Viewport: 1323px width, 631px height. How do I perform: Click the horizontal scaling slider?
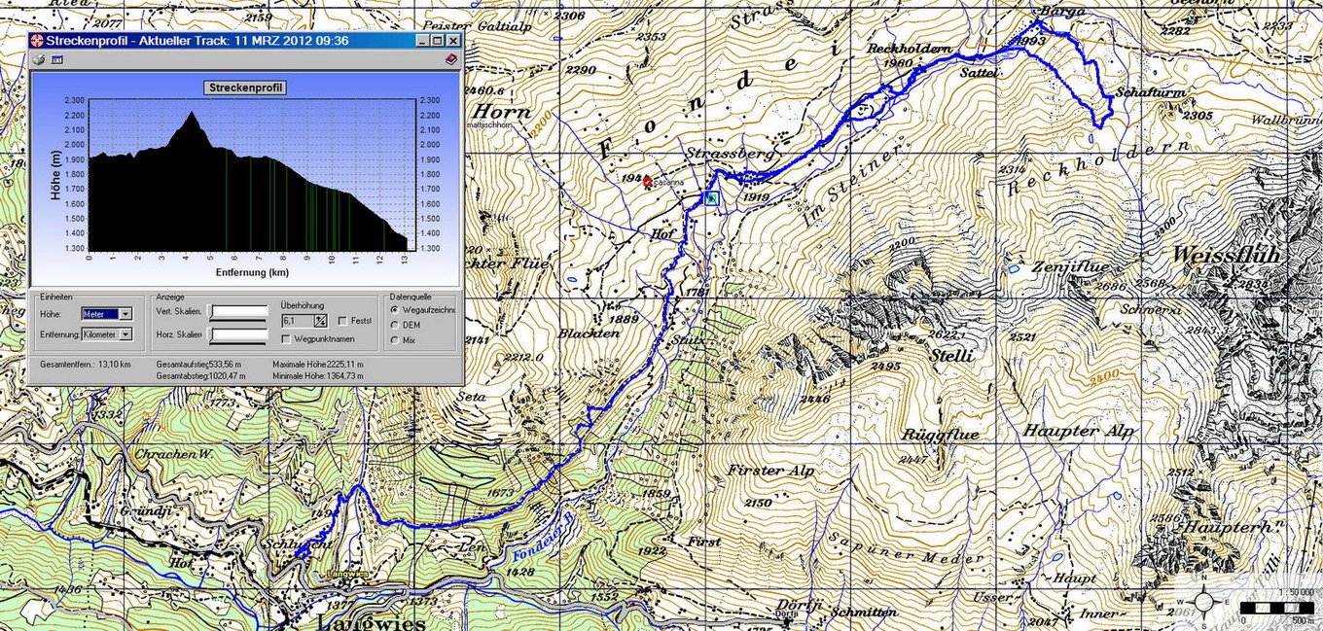tap(239, 334)
